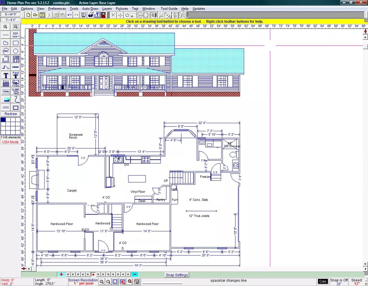Image resolution: width=368 pixels, height=286 pixels.
Task: Open a plan using folder icon
Action: 35,15
